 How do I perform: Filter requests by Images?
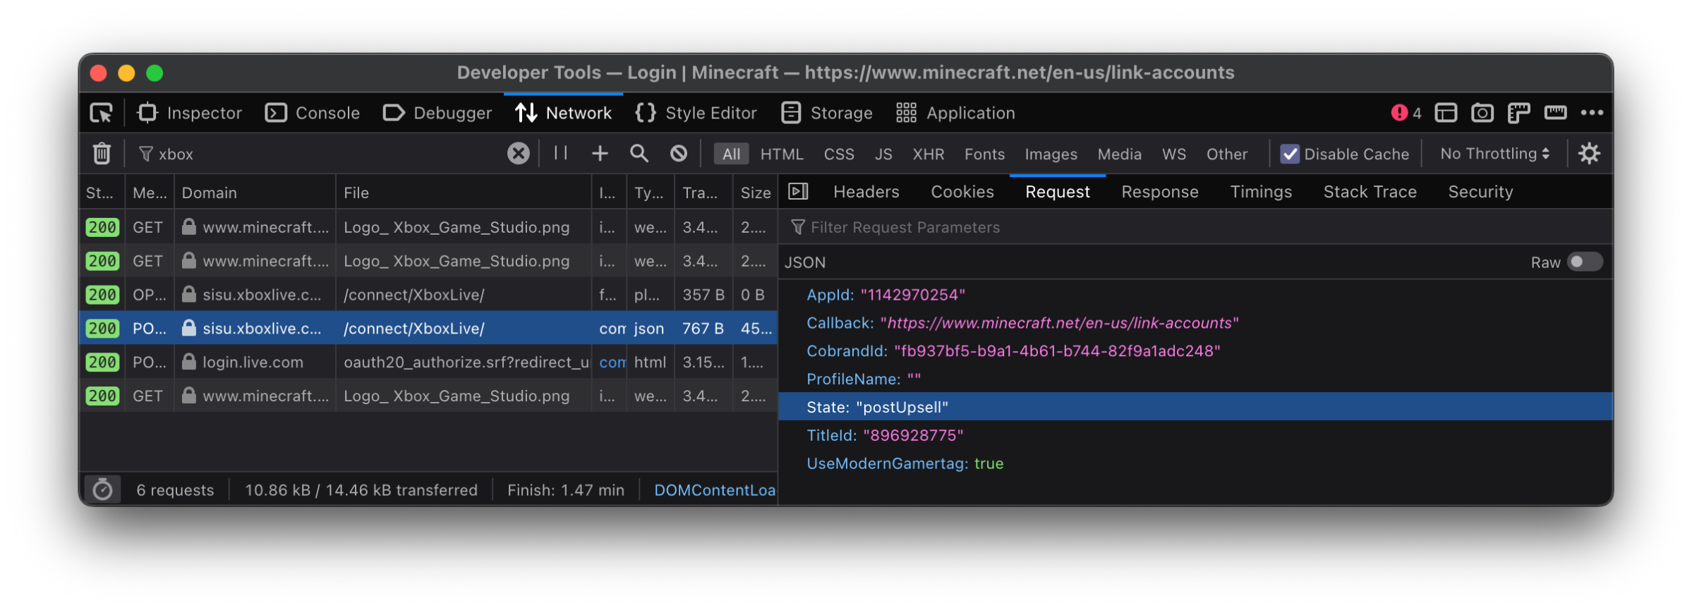(1051, 154)
